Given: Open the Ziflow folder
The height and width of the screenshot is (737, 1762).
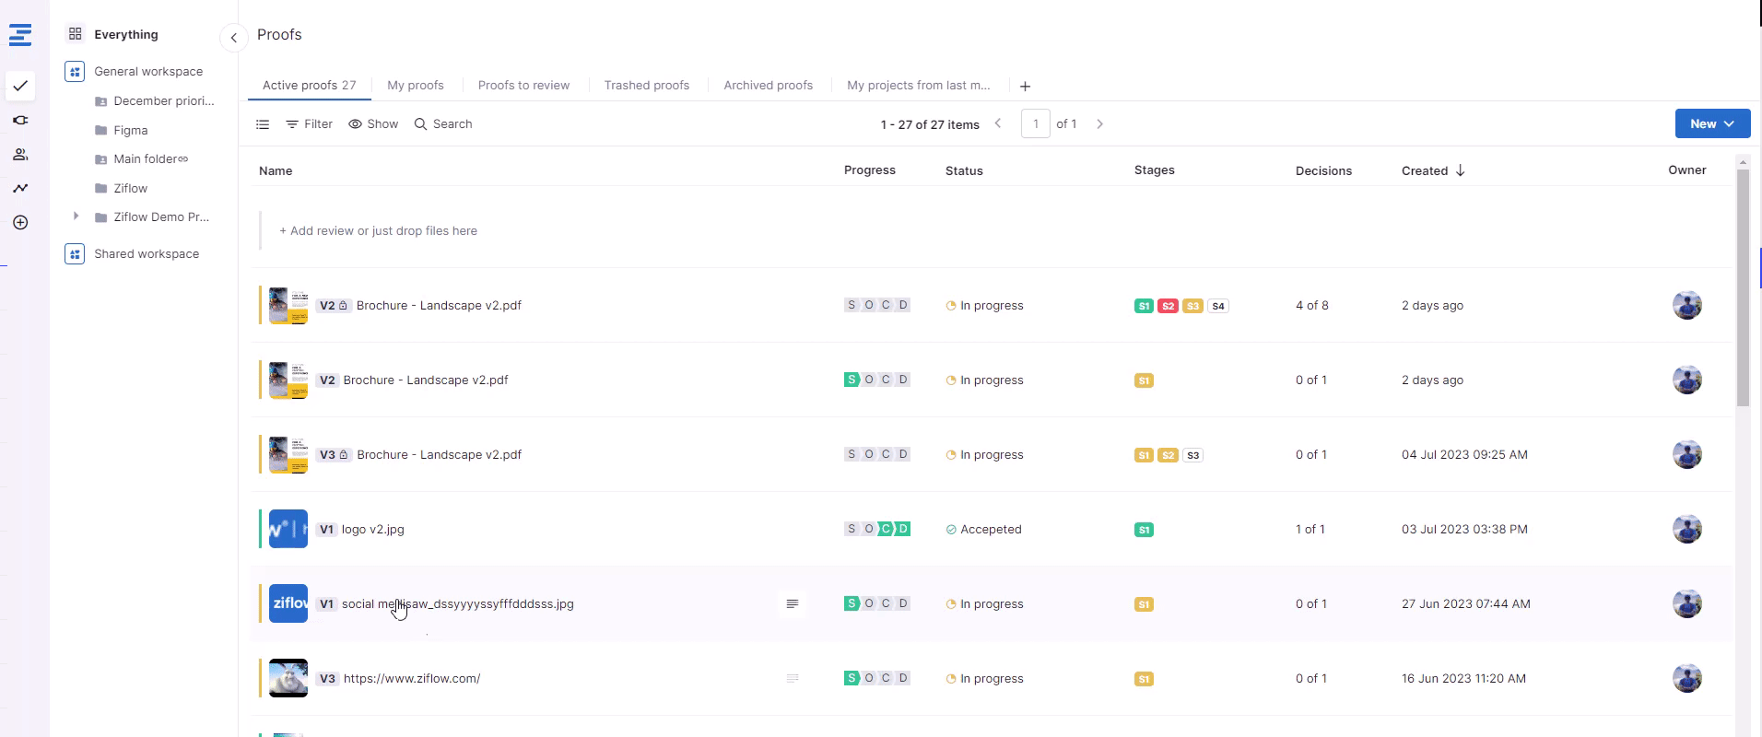Looking at the screenshot, I should [121, 188].
